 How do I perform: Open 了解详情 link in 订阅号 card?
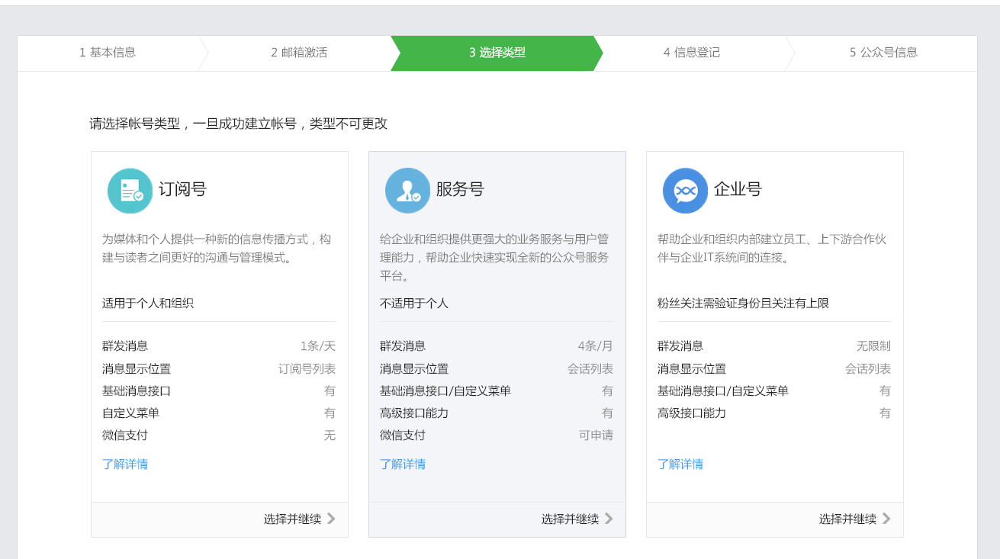tap(125, 464)
